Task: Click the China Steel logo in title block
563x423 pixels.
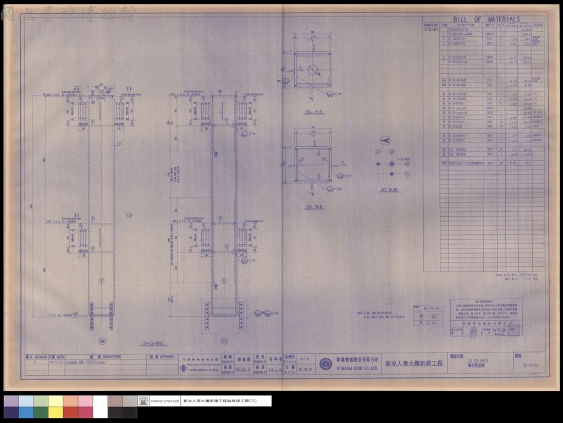Action: point(184,369)
